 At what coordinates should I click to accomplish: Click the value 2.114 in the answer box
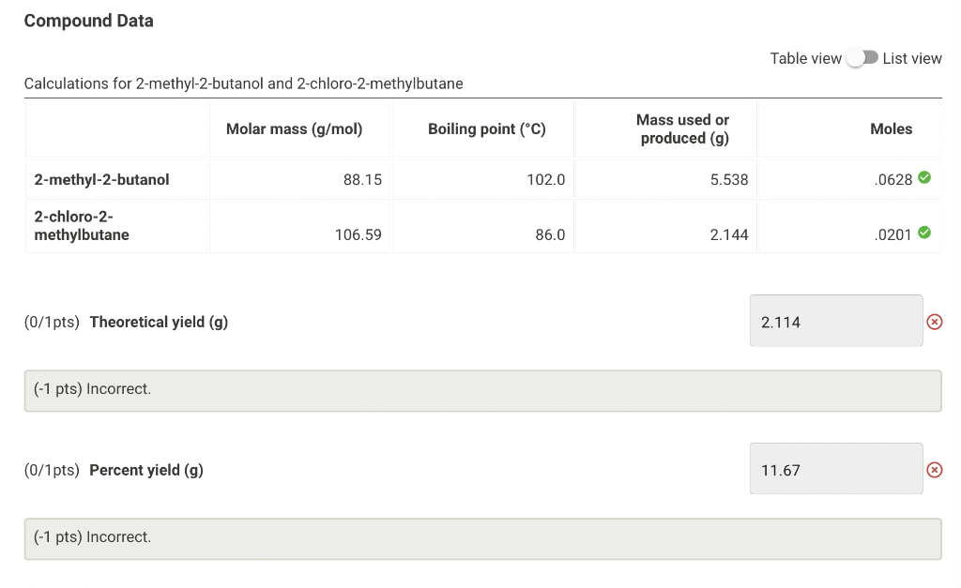click(779, 321)
